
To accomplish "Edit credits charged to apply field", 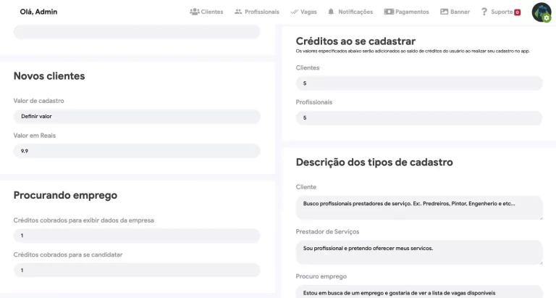I will click(x=137, y=270).
